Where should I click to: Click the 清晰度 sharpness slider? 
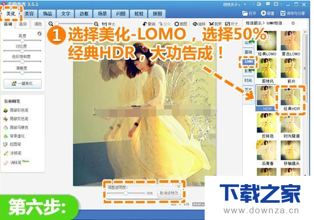(22, 72)
